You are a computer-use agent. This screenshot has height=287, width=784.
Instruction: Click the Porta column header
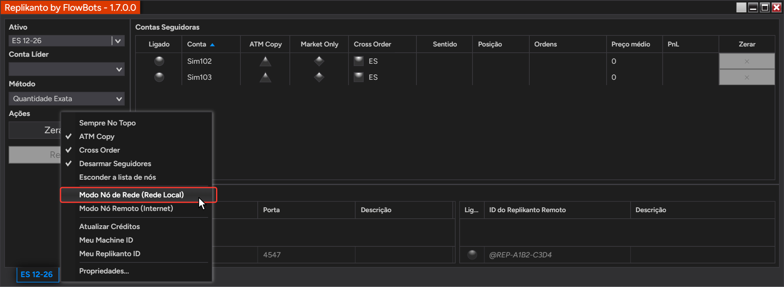(306, 210)
